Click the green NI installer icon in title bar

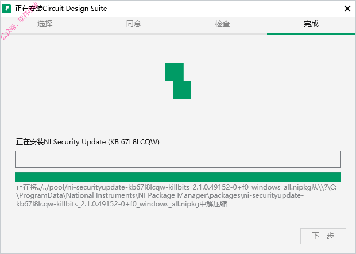click(x=7, y=9)
